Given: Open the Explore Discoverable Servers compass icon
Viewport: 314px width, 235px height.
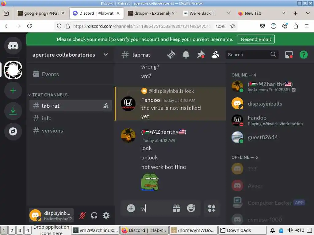Looking at the screenshot, I should click(x=13, y=131).
